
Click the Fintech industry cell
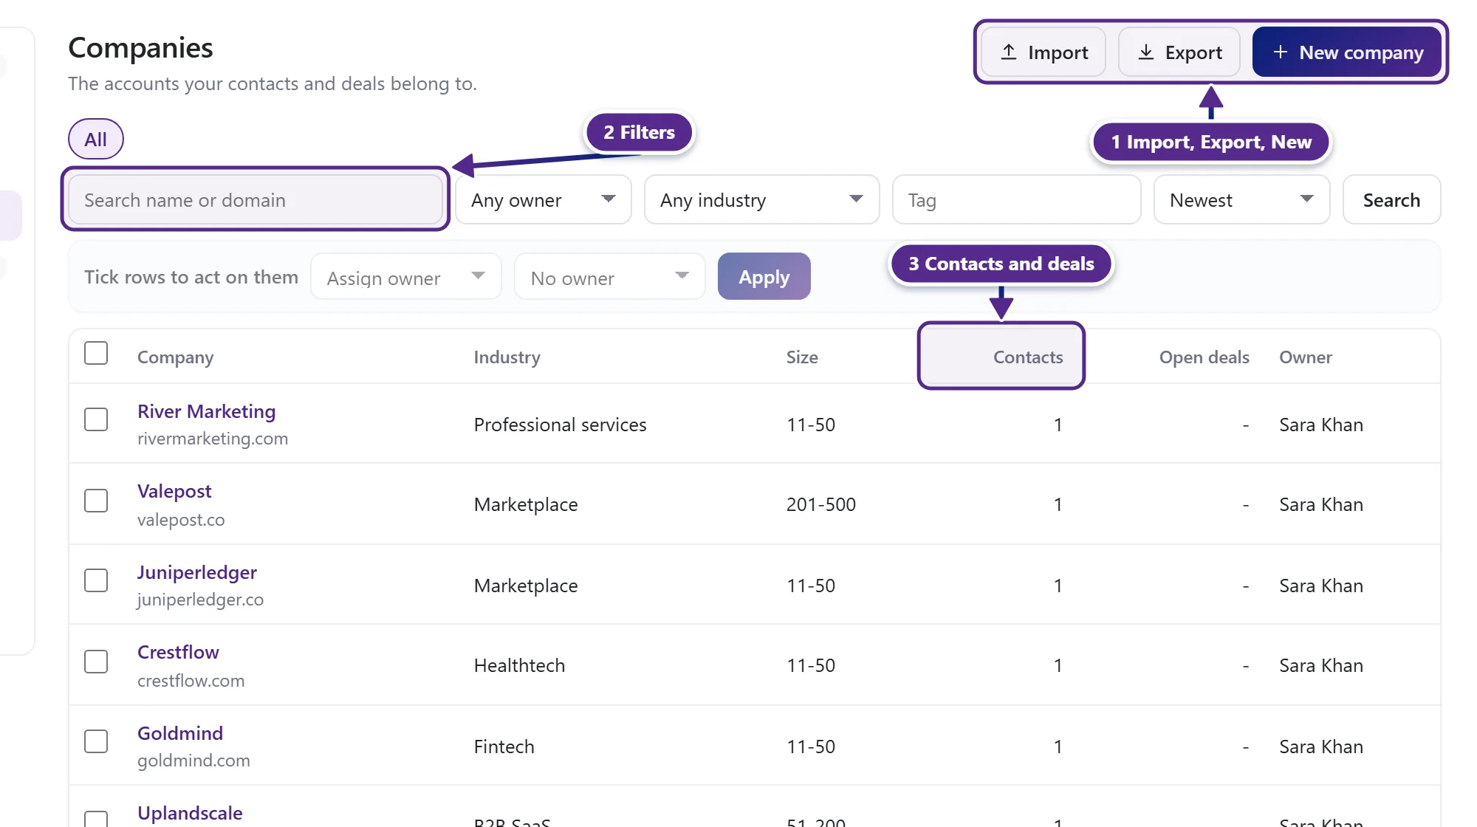coord(504,747)
